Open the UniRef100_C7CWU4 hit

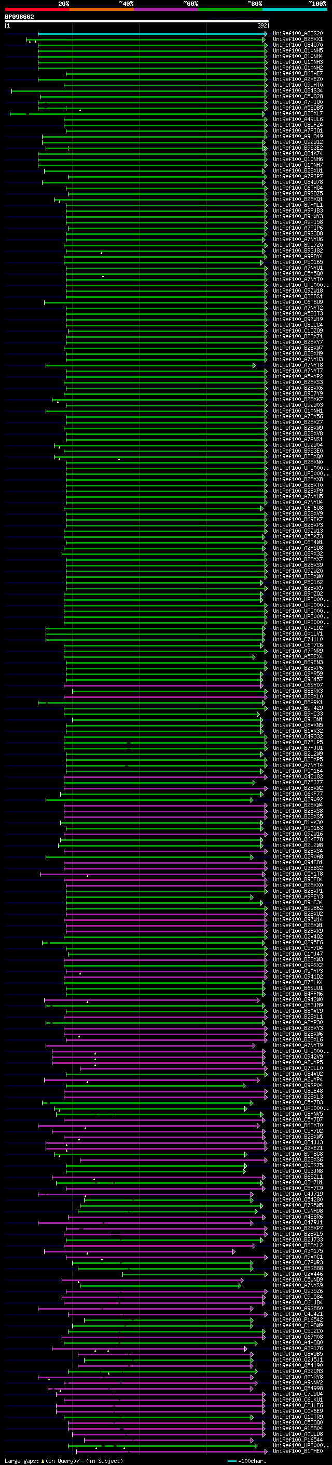(298, 1394)
